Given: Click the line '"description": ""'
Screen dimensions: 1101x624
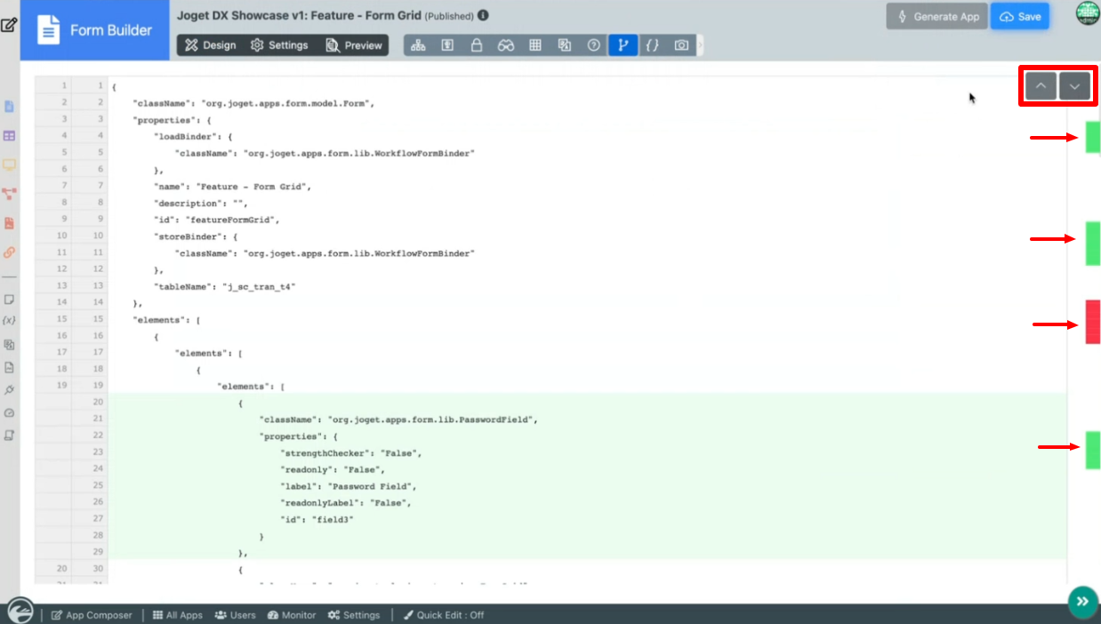Looking at the screenshot, I should pyautogui.click(x=201, y=203).
